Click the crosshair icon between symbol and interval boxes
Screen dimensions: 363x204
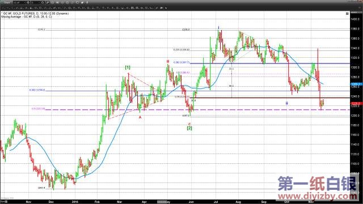coord(28,2)
